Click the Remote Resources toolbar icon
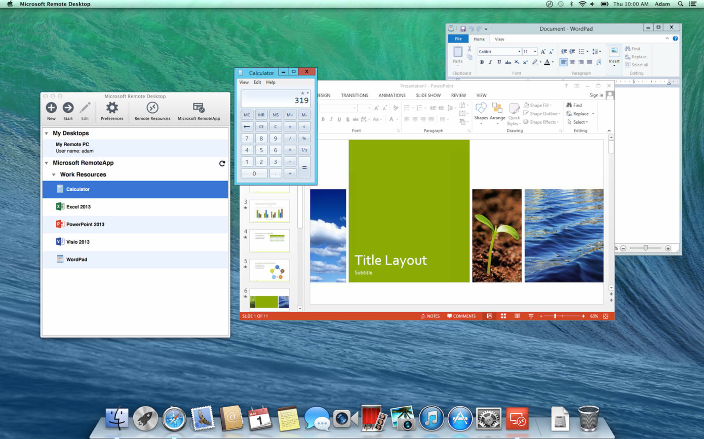Image resolution: width=704 pixels, height=439 pixels. pos(152,108)
